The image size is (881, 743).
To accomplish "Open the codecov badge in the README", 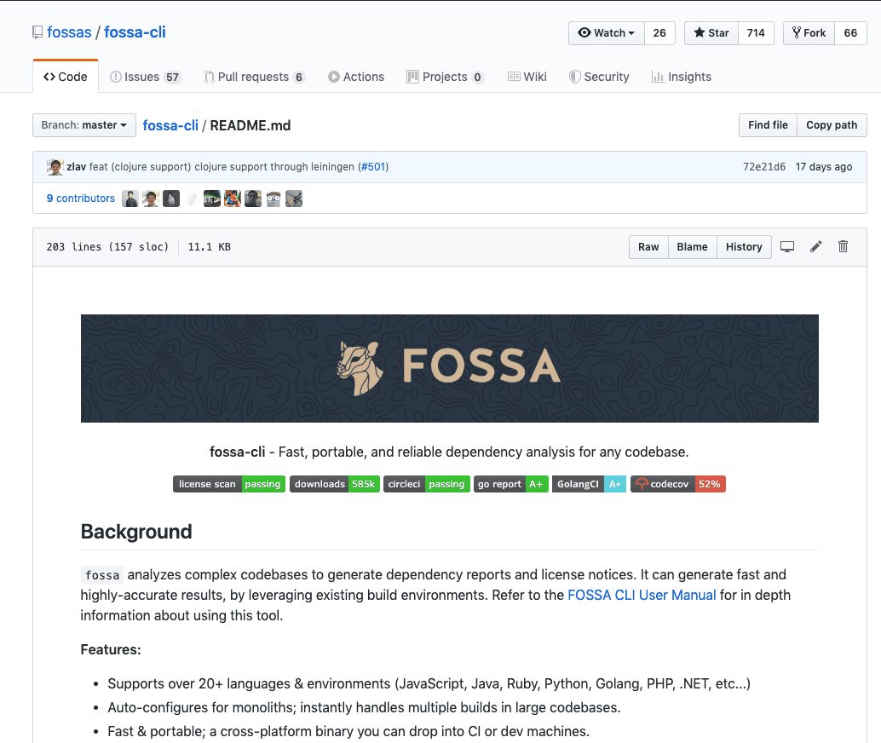I will 677,483.
